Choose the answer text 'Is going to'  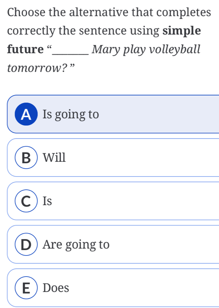[71, 114]
